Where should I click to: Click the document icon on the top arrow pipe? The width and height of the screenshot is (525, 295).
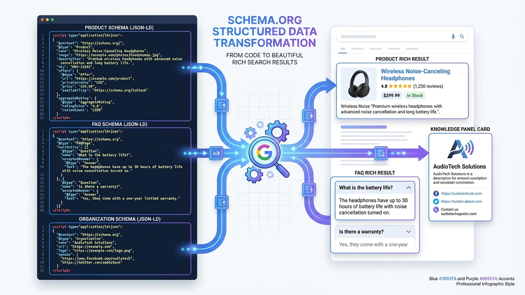(222, 105)
